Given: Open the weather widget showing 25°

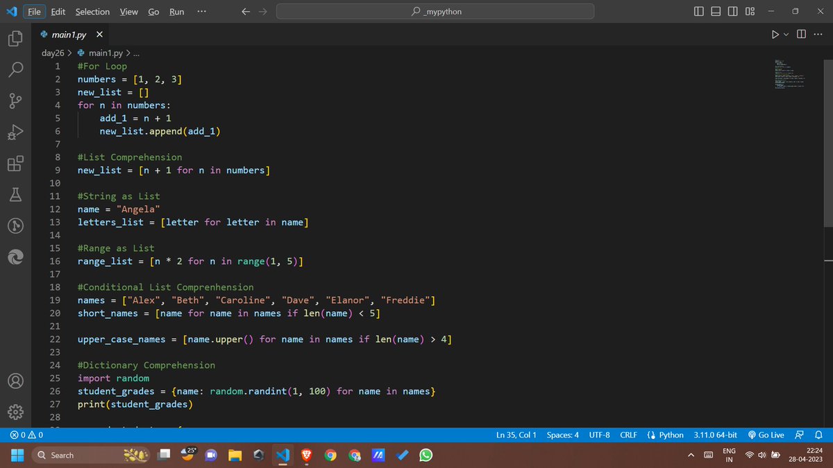Looking at the screenshot, I should click(x=187, y=455).
